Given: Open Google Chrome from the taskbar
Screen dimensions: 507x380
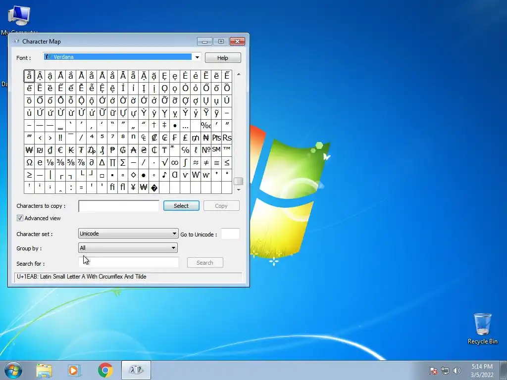Looking at the screenshot, I should 105,370.
